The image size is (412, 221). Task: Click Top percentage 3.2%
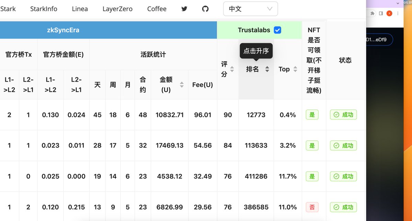(288, 145)
